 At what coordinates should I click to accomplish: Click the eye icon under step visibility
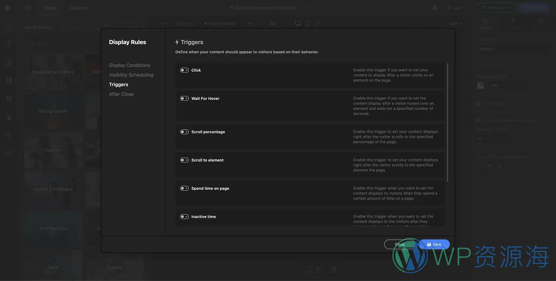(x=490, y=166)
